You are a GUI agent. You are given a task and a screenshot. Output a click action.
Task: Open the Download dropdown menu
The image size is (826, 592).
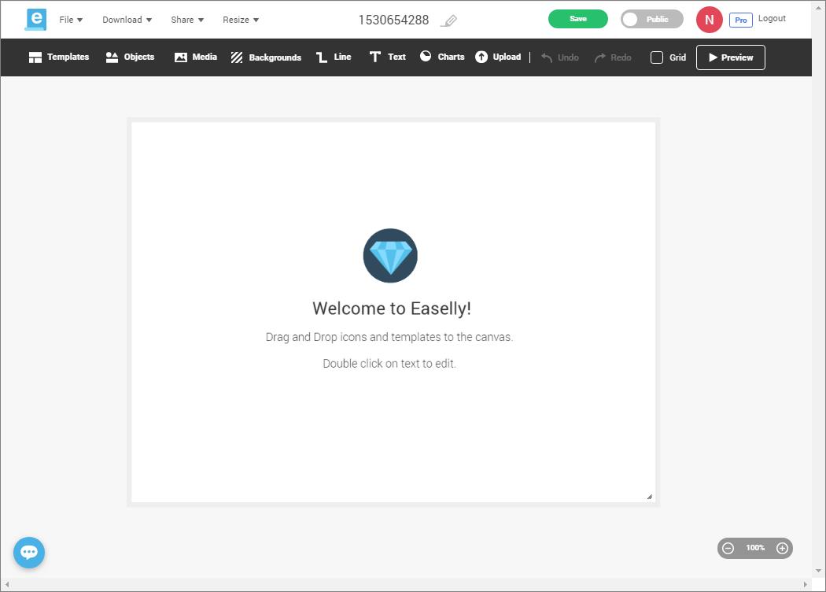pyautogui.click(x=127, y=20)
